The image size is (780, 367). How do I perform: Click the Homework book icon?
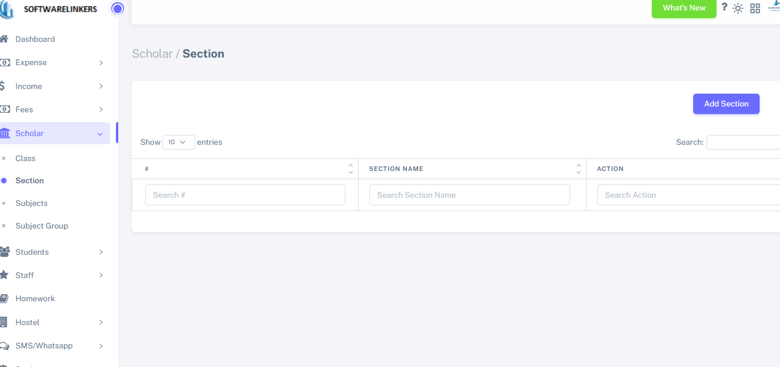[4, 298]
